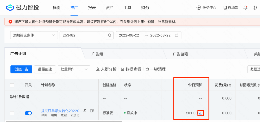This screenshot has width=260, height=122.
Task: Click the 添加组 link under plan
Action: (x=75, y=116)
